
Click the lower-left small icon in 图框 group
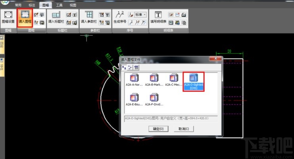click(36, 23)
